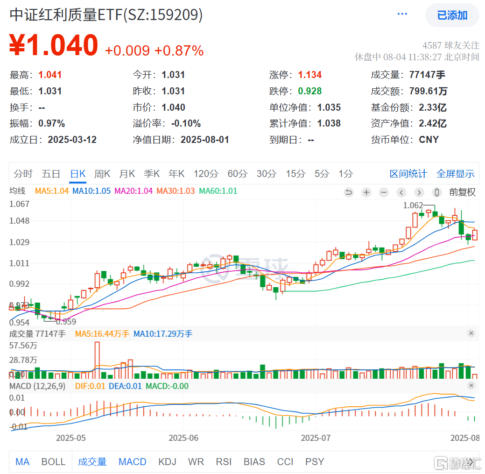Switch to the 15分 chart tab
The image size is (485, 474).
pyautogui.click(x=295, y=174)
